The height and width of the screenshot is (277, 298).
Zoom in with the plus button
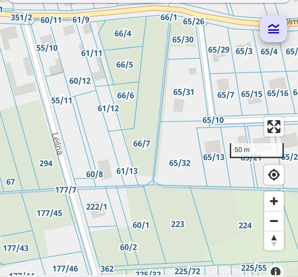(274, 201)
